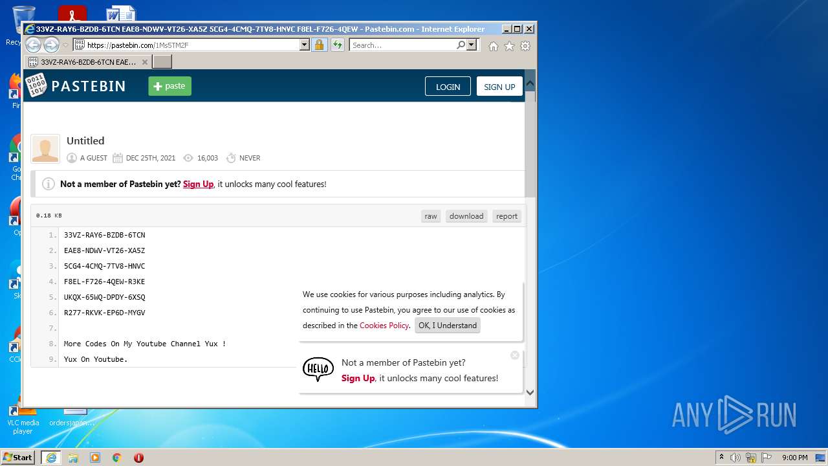
Task: Go back with the IE back arrow
Action: click(33, 45)
